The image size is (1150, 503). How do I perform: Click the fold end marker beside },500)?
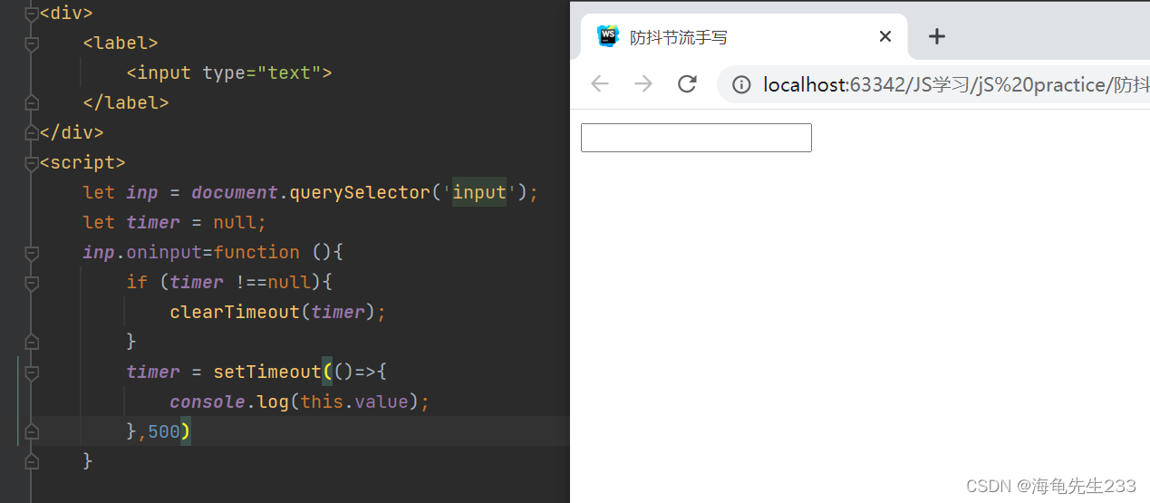pos(32,431)
